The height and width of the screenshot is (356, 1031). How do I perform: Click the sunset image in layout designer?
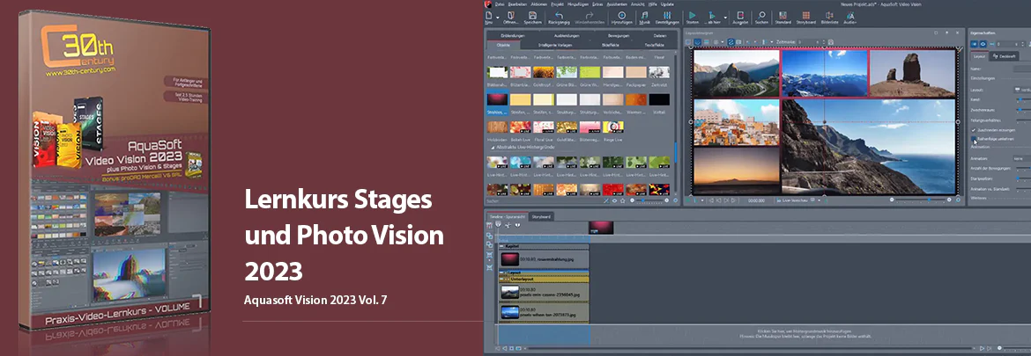click(736, 171)
